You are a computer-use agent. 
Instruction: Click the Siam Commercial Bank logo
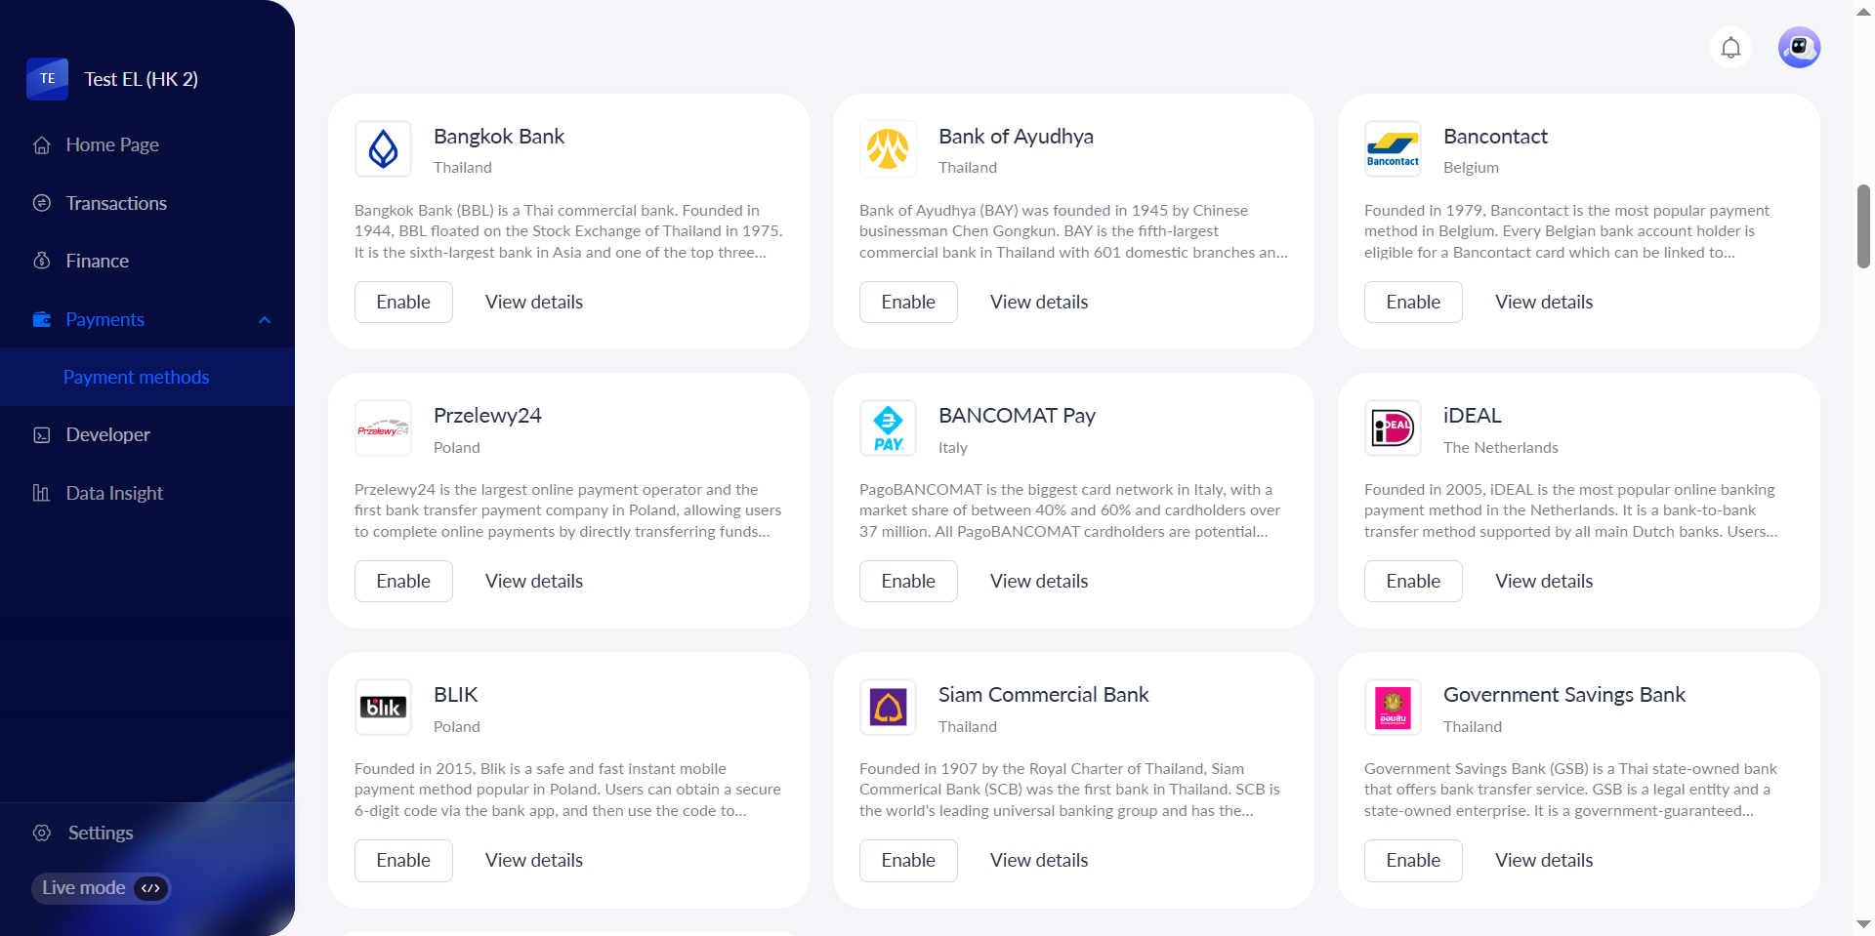pyautogui.click(x=888, y=708)
